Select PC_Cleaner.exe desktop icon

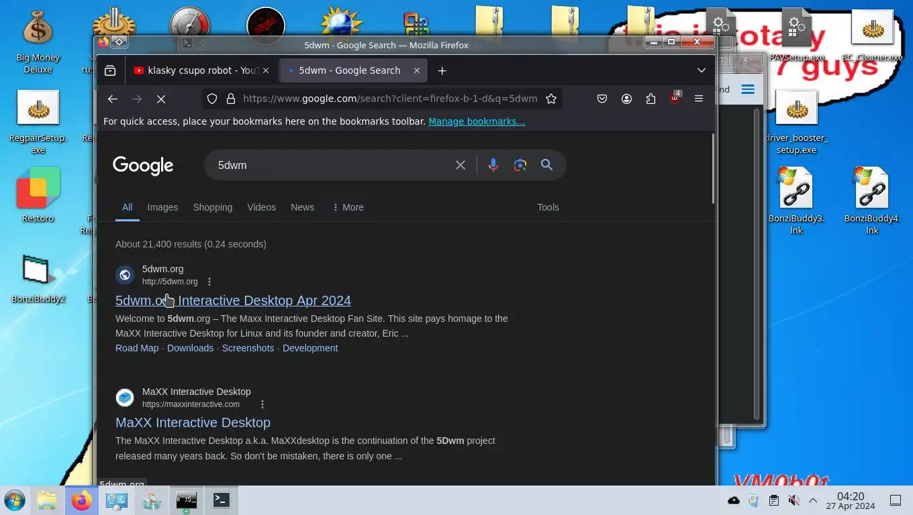pyautogui.click(x=872, y=37)
